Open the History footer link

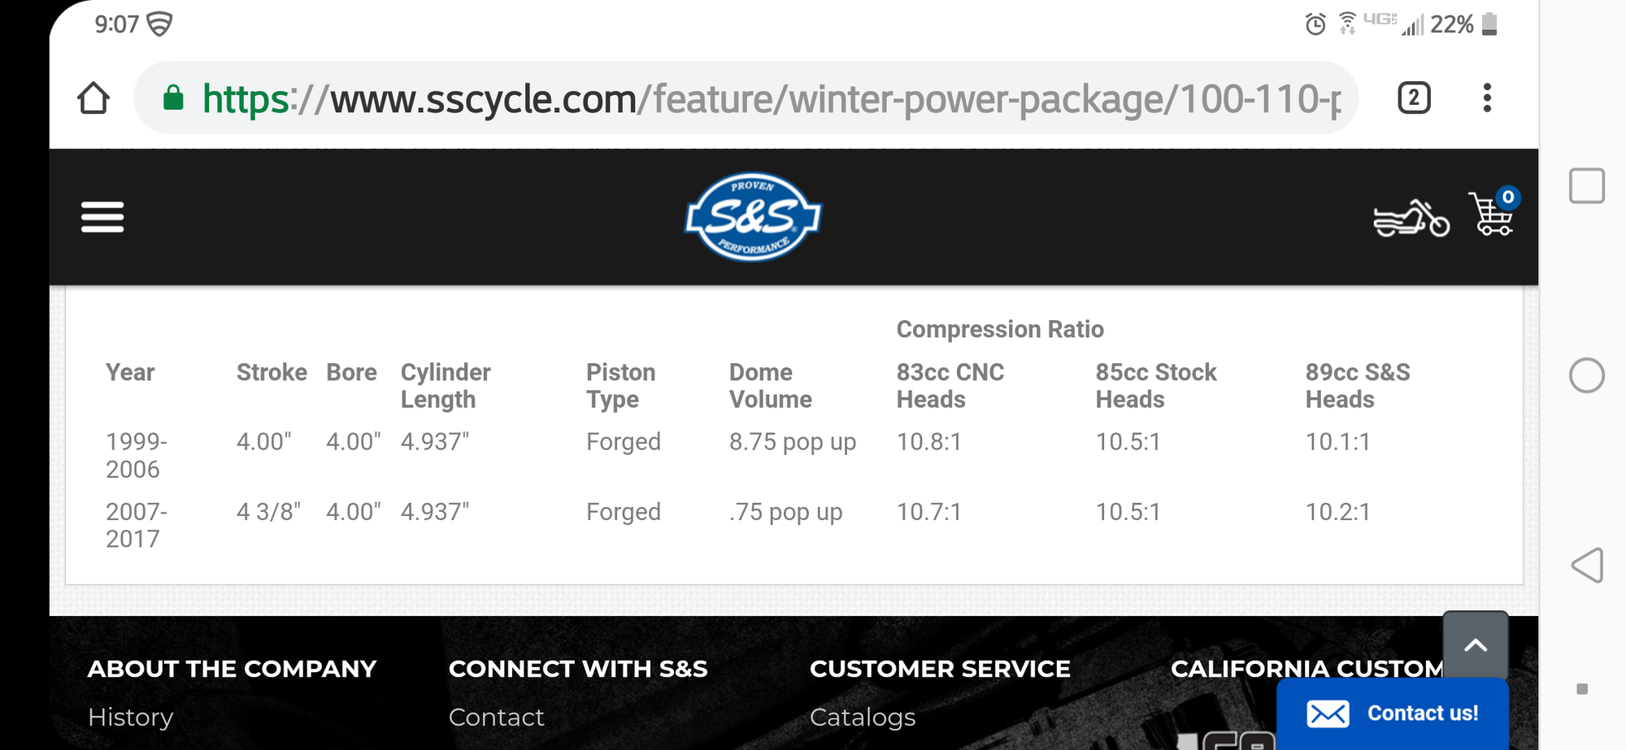pyautogui.click(x=131, y=717)
